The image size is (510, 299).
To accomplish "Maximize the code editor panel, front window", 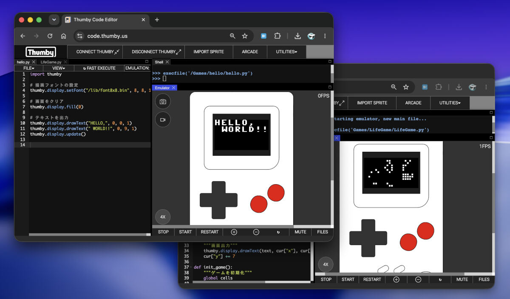I will [x=147, y=62].
